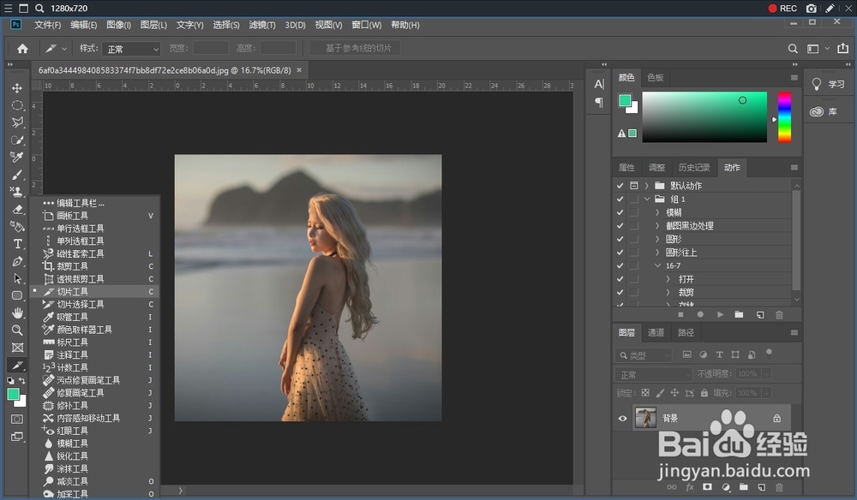The width and height of the screenshot is (857, 500).
Task: Expand the 默认动作 action folder
Action: pos(646,186)
